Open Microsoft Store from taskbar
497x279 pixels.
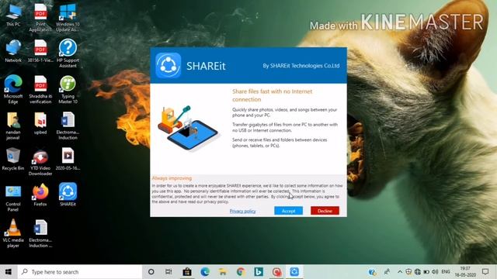[x=187, y=272]
